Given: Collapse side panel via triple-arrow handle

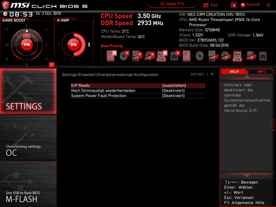Looking at the screenshot, I should pyautogui.click(x=273, y=130).
